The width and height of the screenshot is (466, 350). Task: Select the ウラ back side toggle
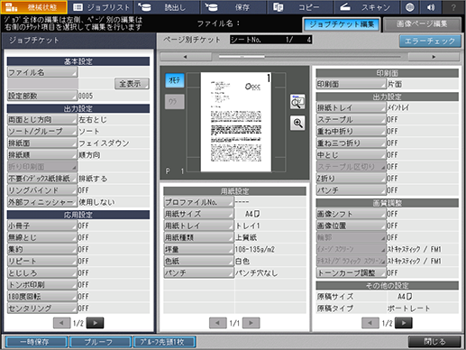[175, 102]
